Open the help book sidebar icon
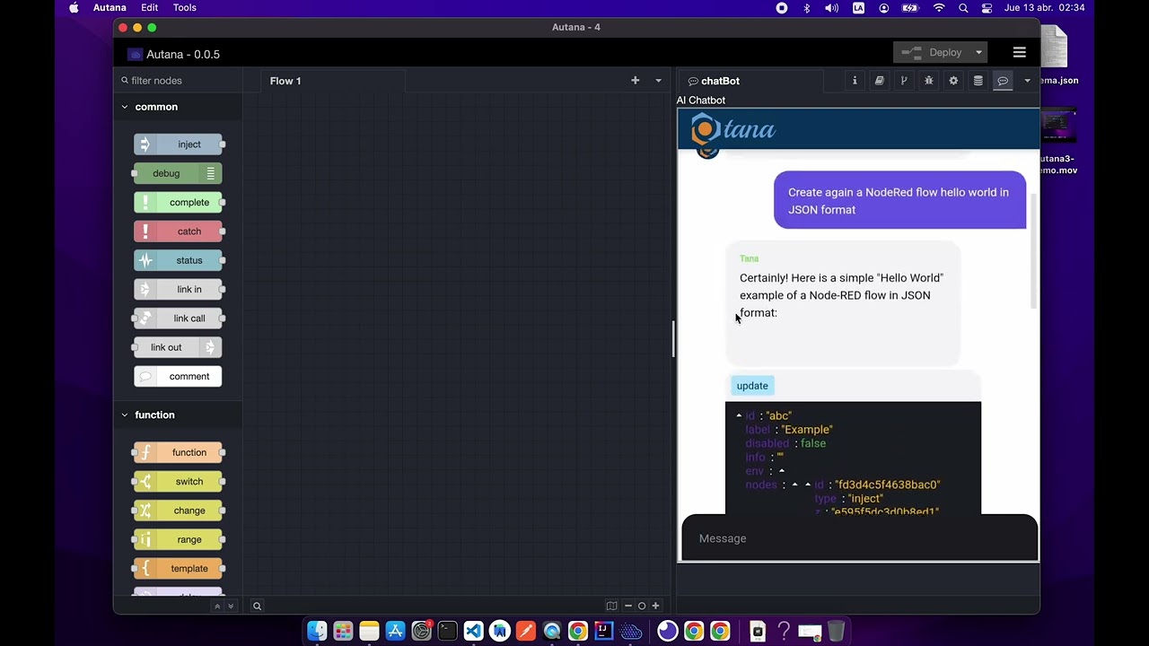This screenshot has width=1149, height=646. tap(880, 81)
